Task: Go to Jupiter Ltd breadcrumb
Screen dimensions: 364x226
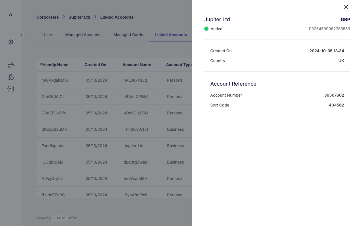Action: click(x=80, y=17)
